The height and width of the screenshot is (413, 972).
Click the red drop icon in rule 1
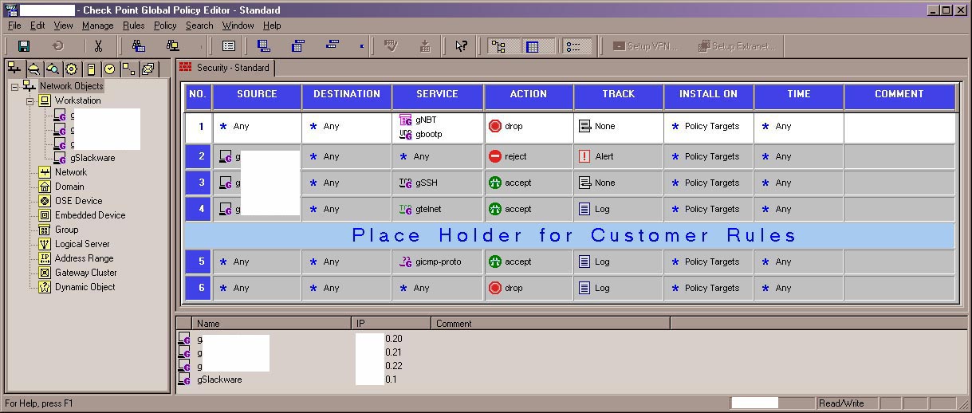click(x=495, y=126)
